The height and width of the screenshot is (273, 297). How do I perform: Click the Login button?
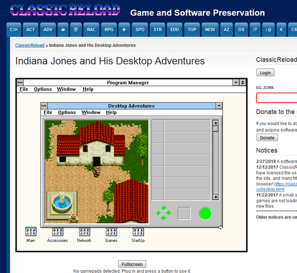pos(266,72)
